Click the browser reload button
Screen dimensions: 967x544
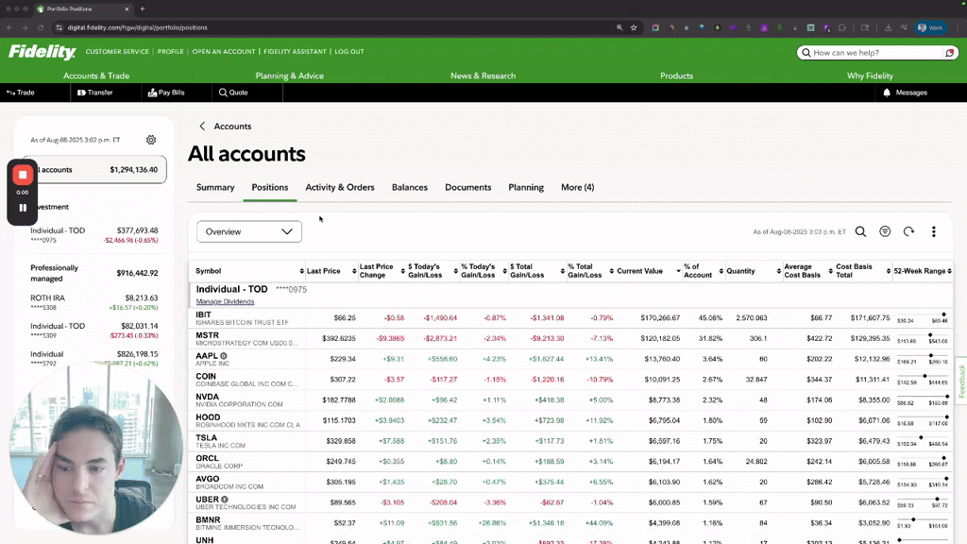click(x=41, y=27)
